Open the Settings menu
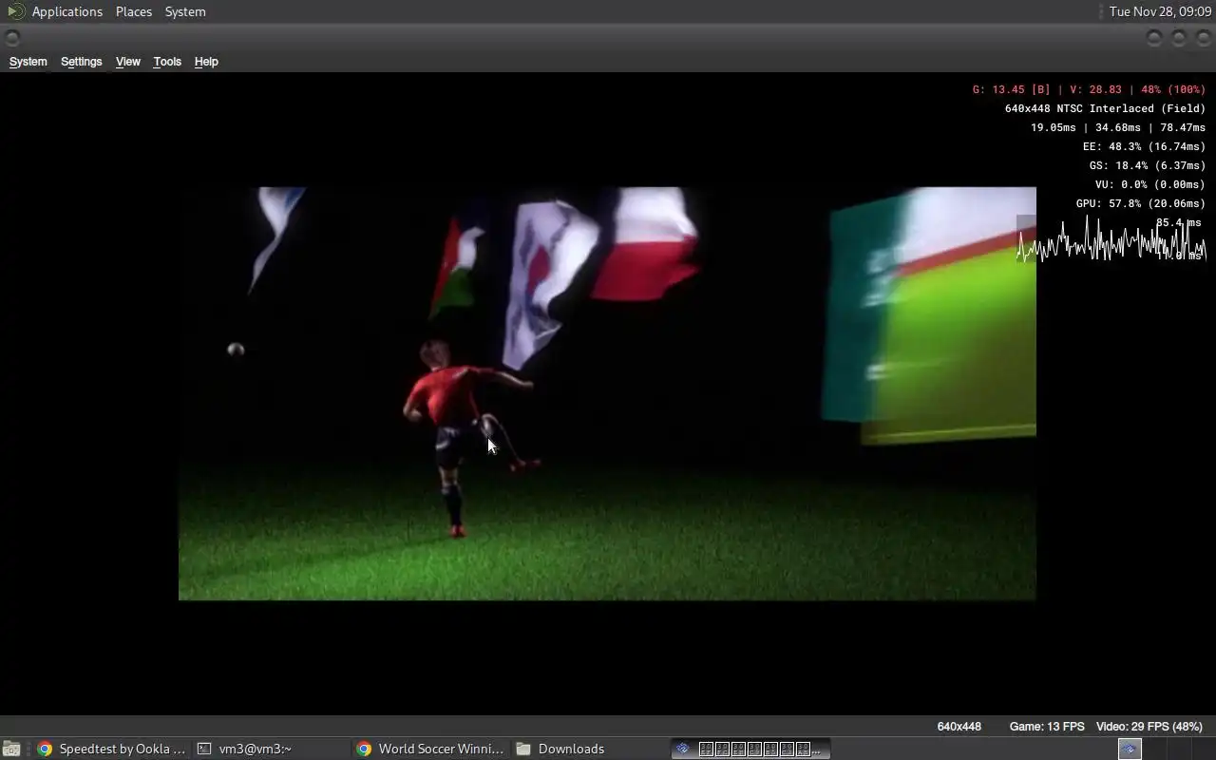This screenshot has height=760, width=1216. coord(81,62)
